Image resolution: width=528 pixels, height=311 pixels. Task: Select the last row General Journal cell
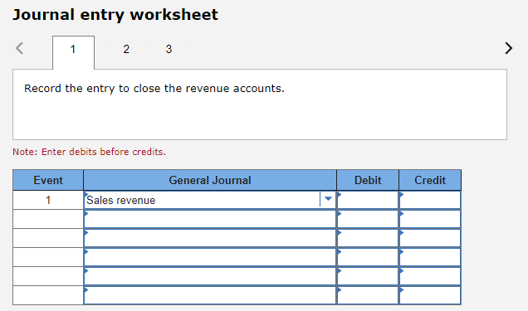click(x=210, y=295)
